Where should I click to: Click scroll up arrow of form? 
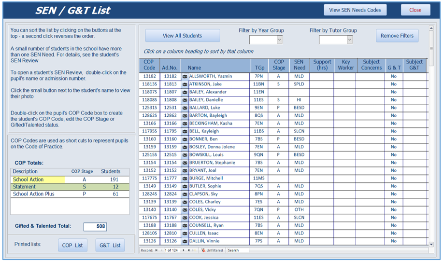click(x=431, y=28)
